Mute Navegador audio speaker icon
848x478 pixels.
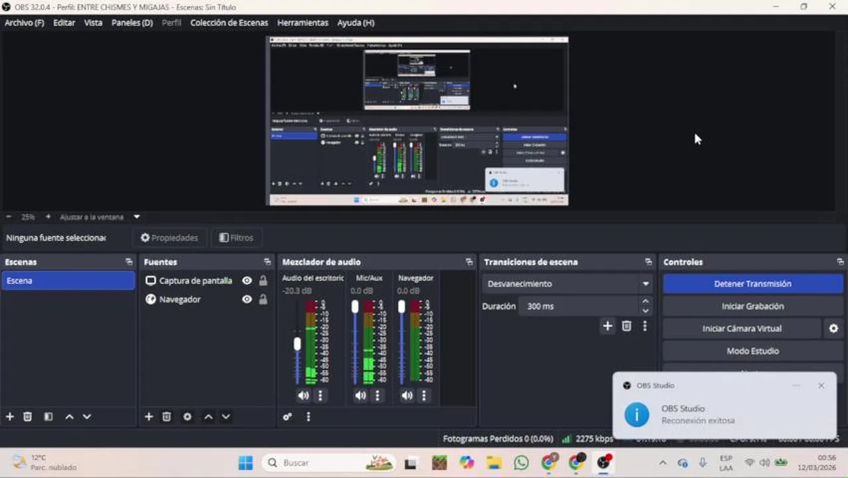(407, 396)
